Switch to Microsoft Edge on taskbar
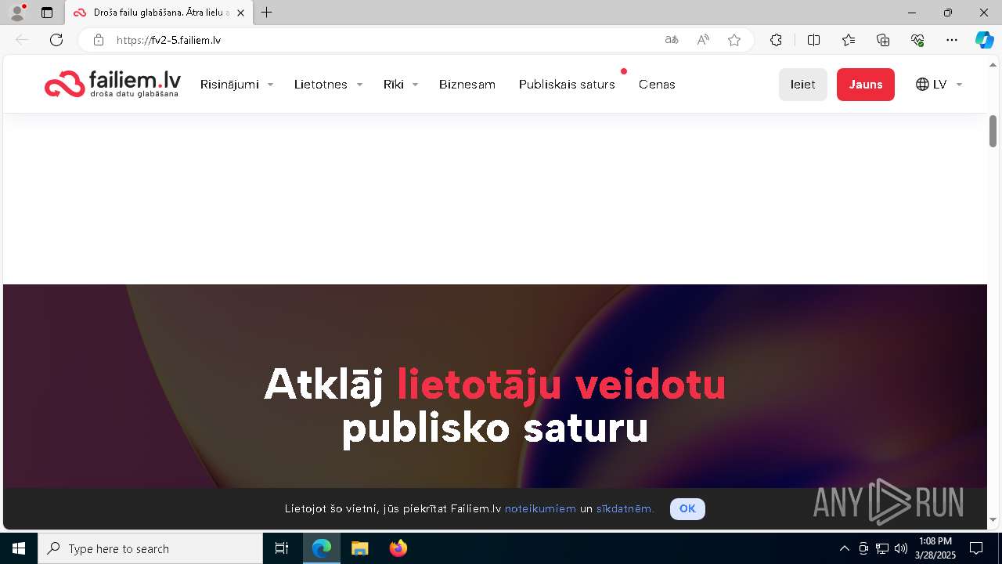Viewport: 1002px width, 564px height. 322,548
